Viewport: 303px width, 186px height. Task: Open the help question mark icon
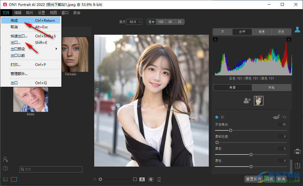[x=5, y=168]
